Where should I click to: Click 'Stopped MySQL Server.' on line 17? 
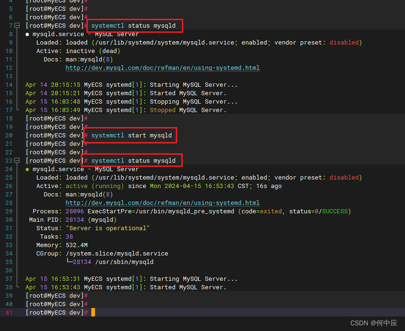pos(188,110)
